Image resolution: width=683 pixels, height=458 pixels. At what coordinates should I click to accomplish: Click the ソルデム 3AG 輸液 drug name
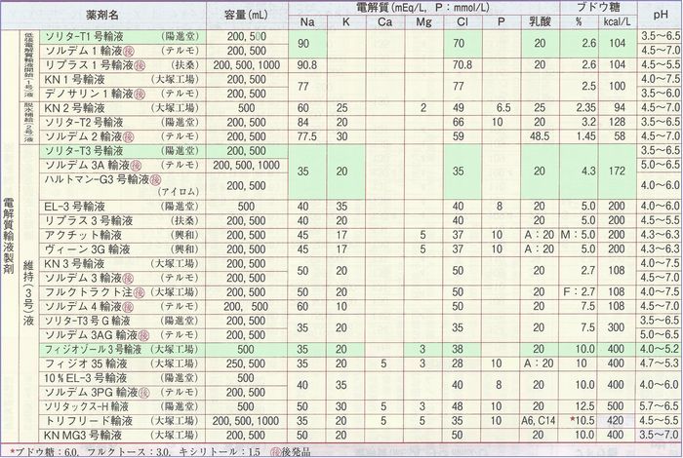(x=91, y=335)
